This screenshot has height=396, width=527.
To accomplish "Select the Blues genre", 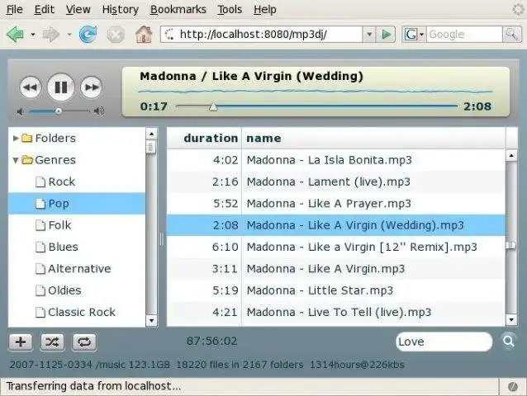I will pos(77,247).
